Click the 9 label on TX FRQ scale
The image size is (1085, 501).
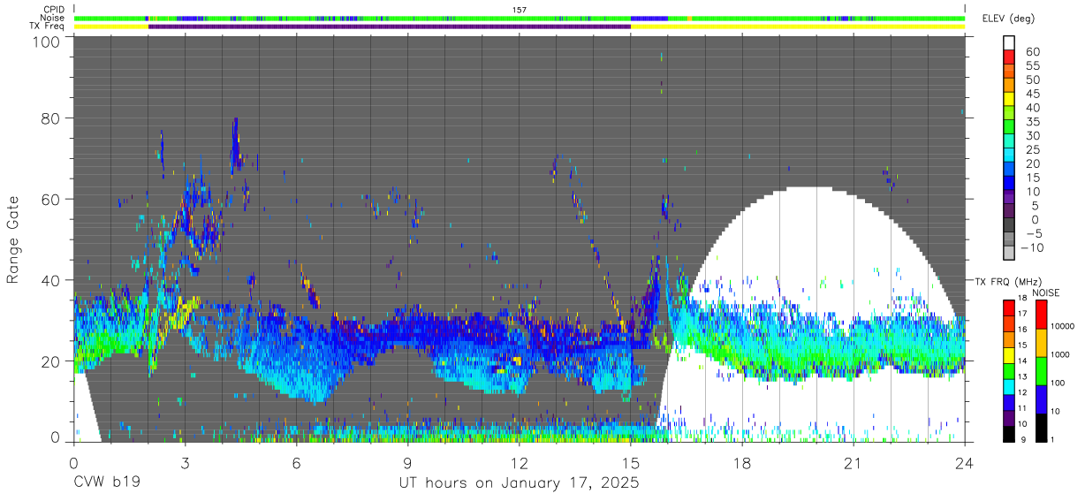point(1024,439)
